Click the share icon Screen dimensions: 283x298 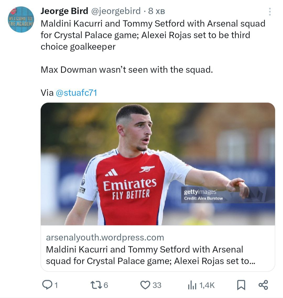coord(263,285)
